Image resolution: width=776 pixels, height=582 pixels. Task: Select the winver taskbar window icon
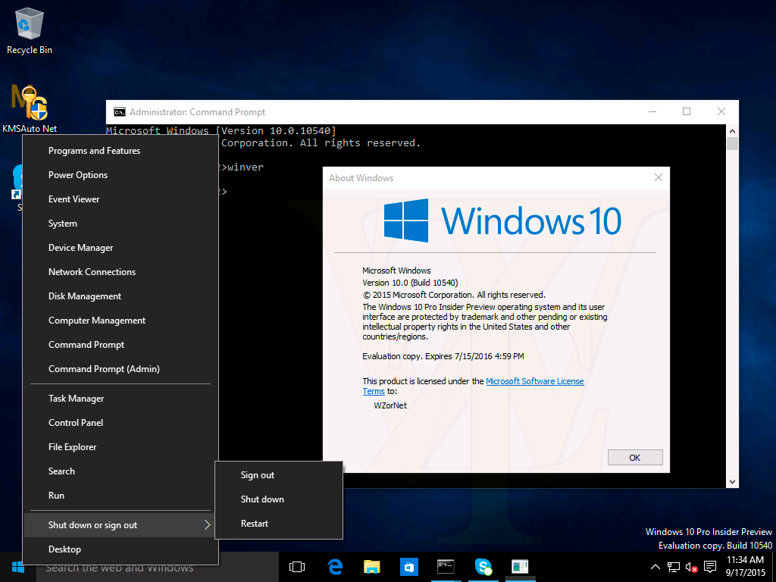520,567
